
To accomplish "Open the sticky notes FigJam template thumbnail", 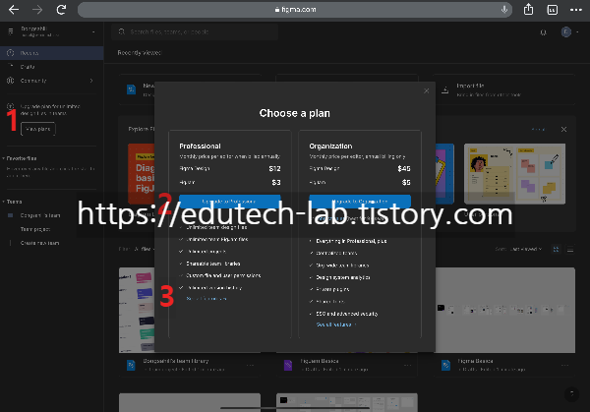I will click(514, 174).
